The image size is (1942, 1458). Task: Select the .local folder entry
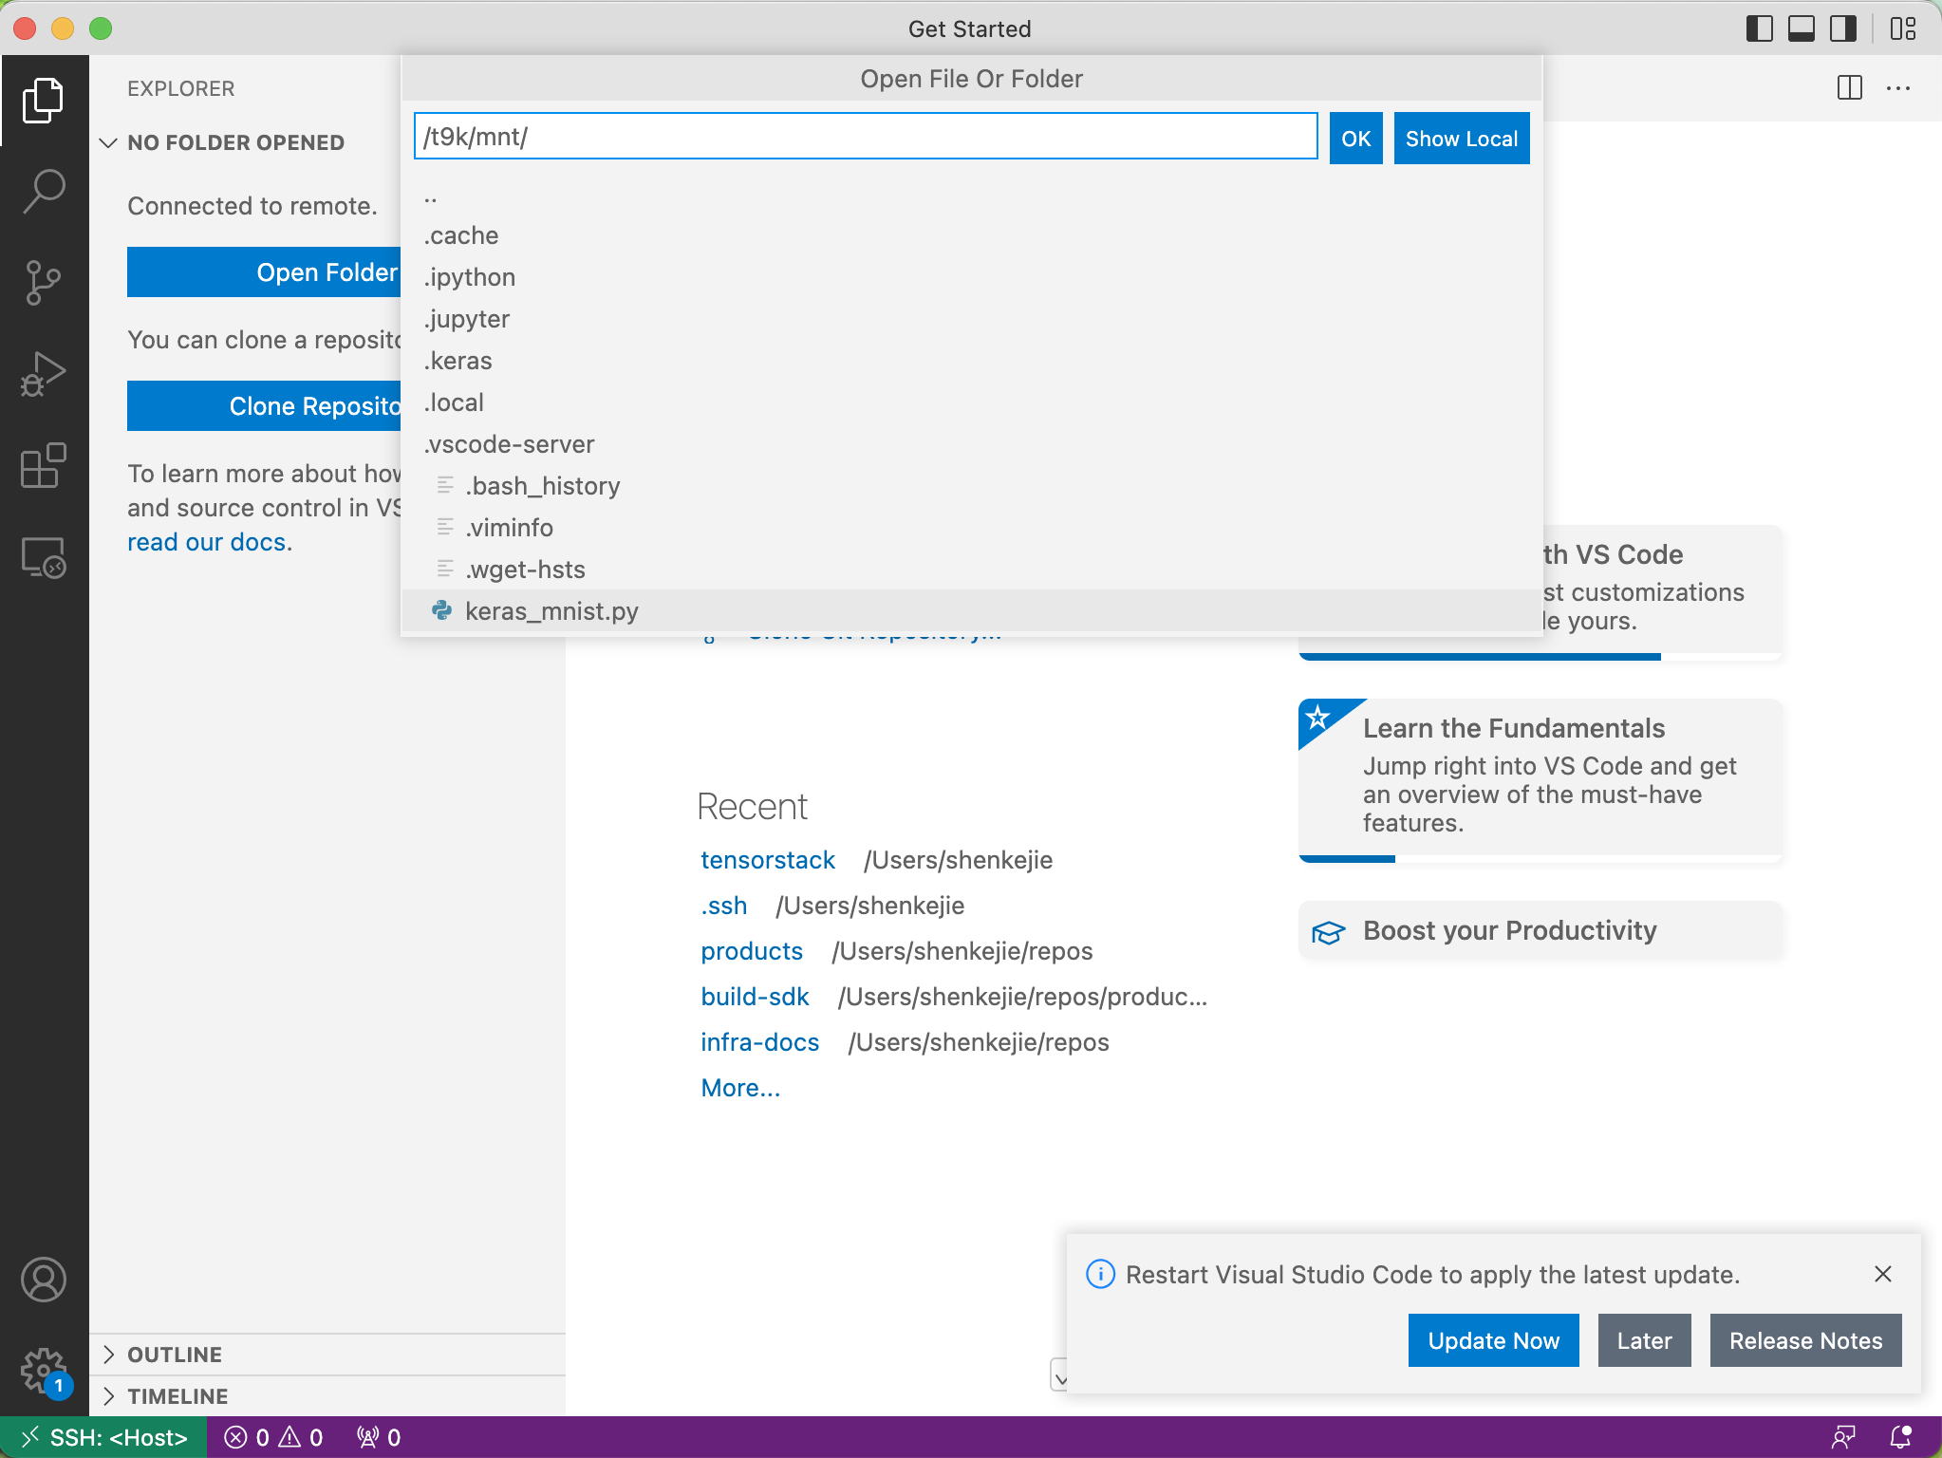(x=972, y=402)
